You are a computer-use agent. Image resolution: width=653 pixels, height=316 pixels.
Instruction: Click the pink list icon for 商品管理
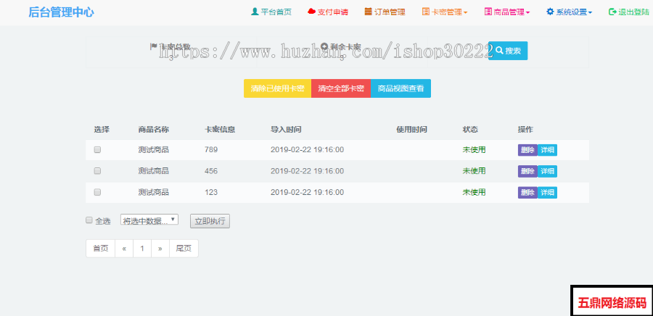(x=488, y=12)
